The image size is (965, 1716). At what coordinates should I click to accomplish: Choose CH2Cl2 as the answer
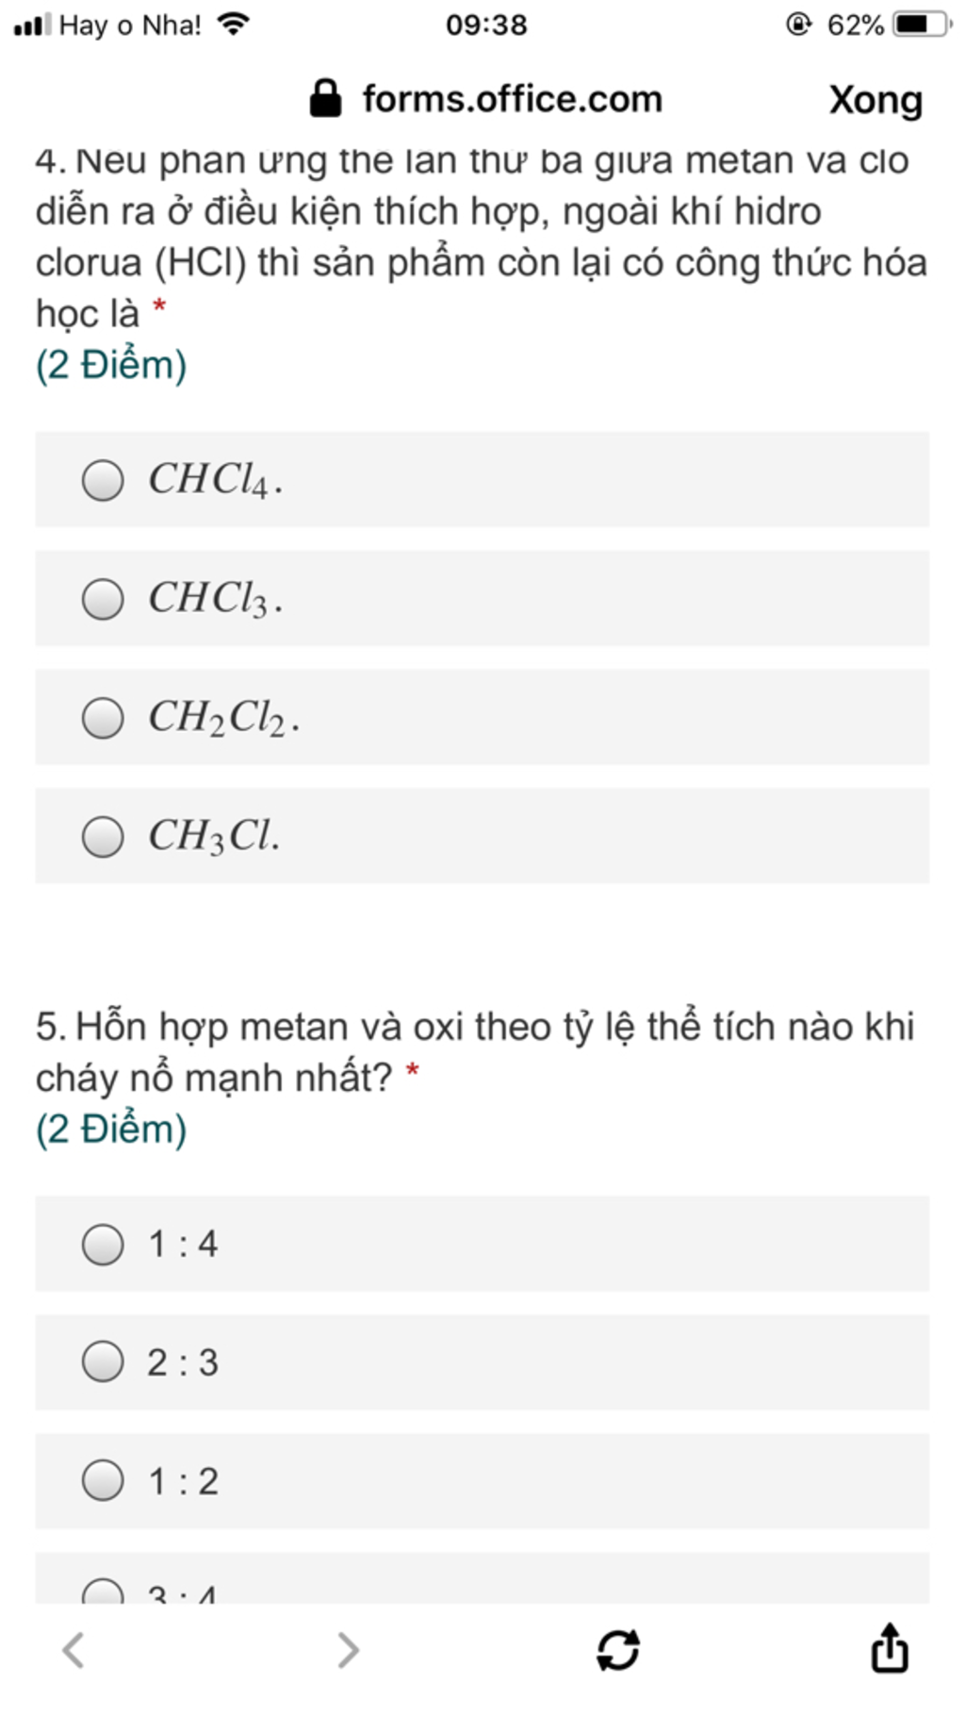[482, 718]
